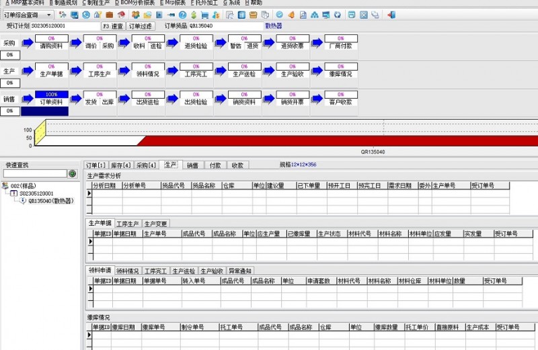This screenshot has height=350, width=538.
Task: Click the F3 速查 button
Action: tap(113, 26)
